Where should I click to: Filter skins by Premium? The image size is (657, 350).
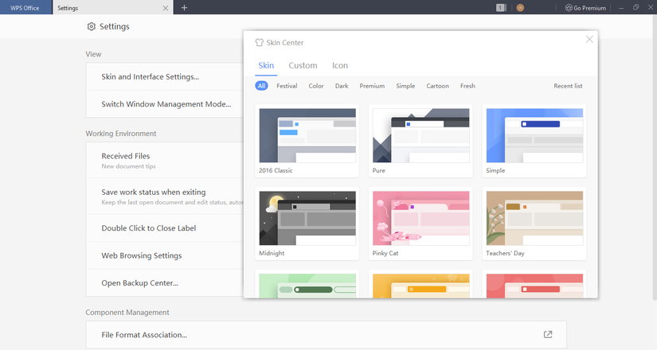click(x=372, y=86)
